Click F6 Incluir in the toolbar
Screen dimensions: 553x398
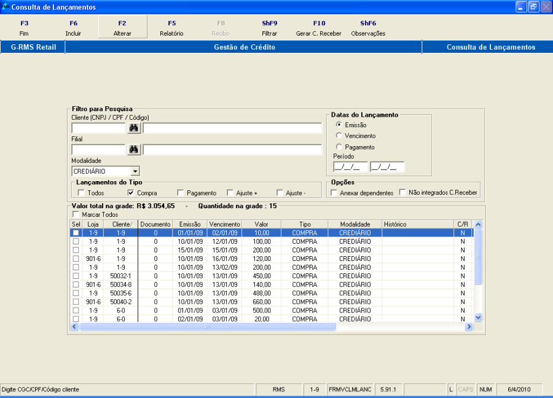pos(73,28)
